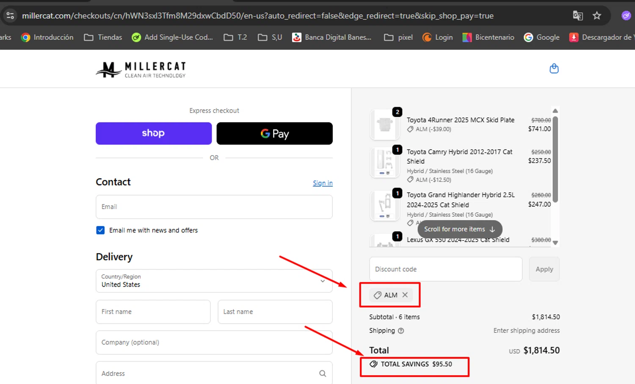
Task: Focus the Company (optional) field
Action: [214, 342]
